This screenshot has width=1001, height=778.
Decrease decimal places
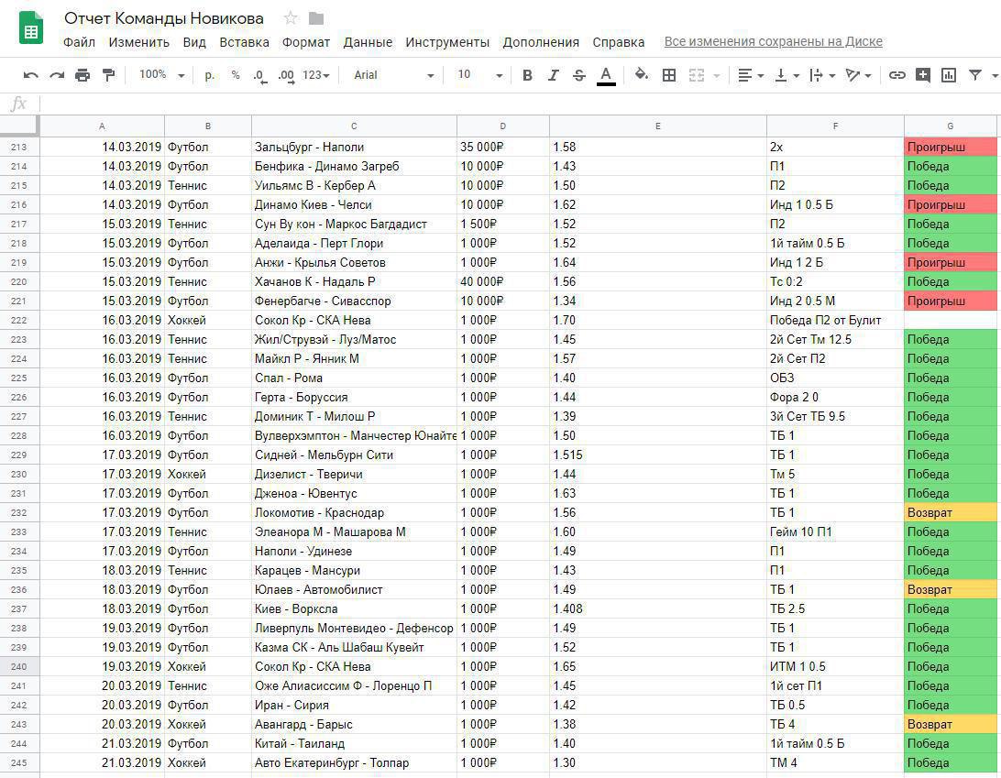[x=259, y=76]
